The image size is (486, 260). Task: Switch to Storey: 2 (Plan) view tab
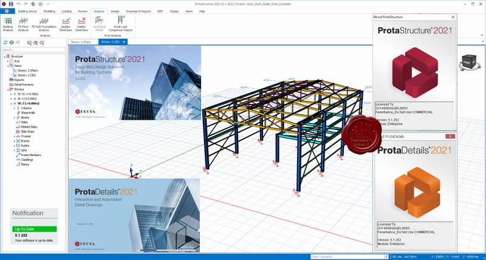(x=81, y=42)
